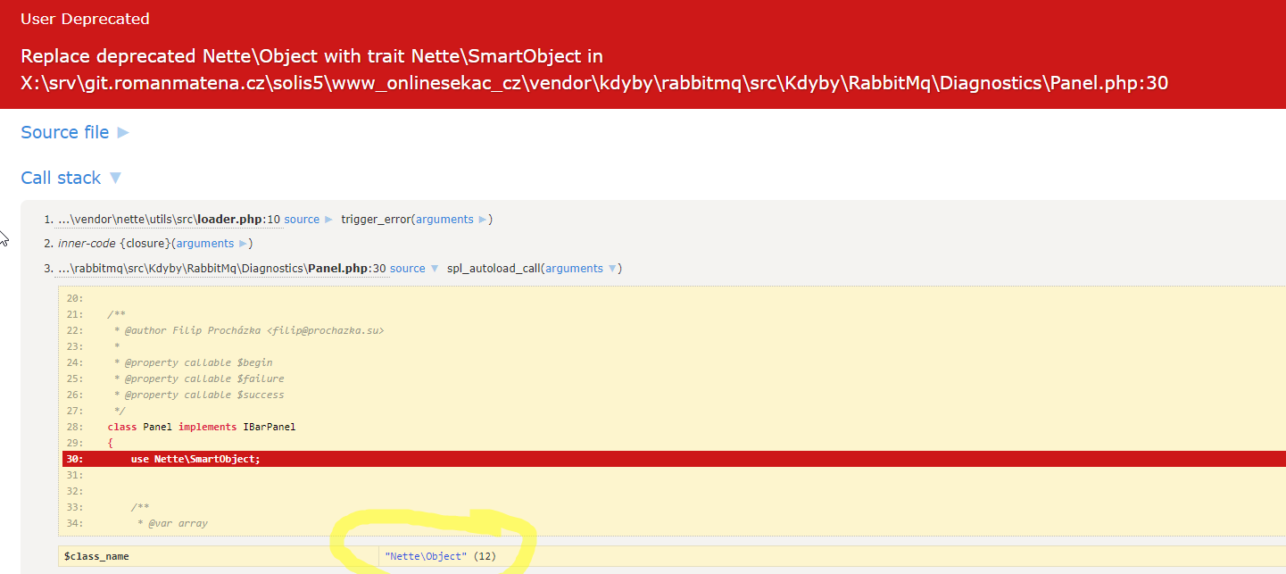Screen dimensions: 1286x574
Task: Click the Panel.php:30 path in error message
Action: (x=594, y=83)
